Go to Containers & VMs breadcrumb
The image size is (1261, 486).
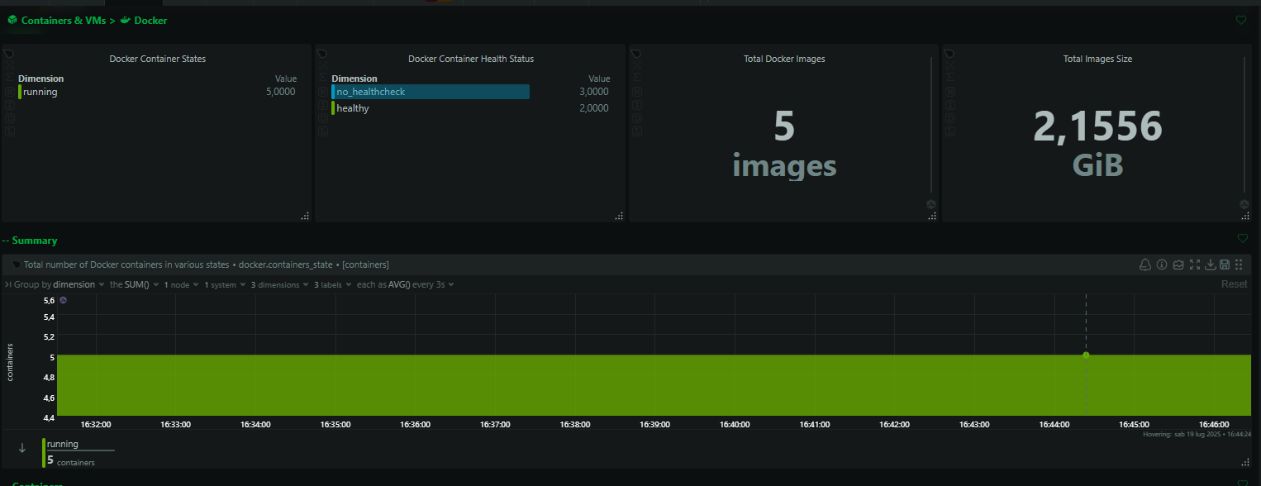[x=64, y=20]
